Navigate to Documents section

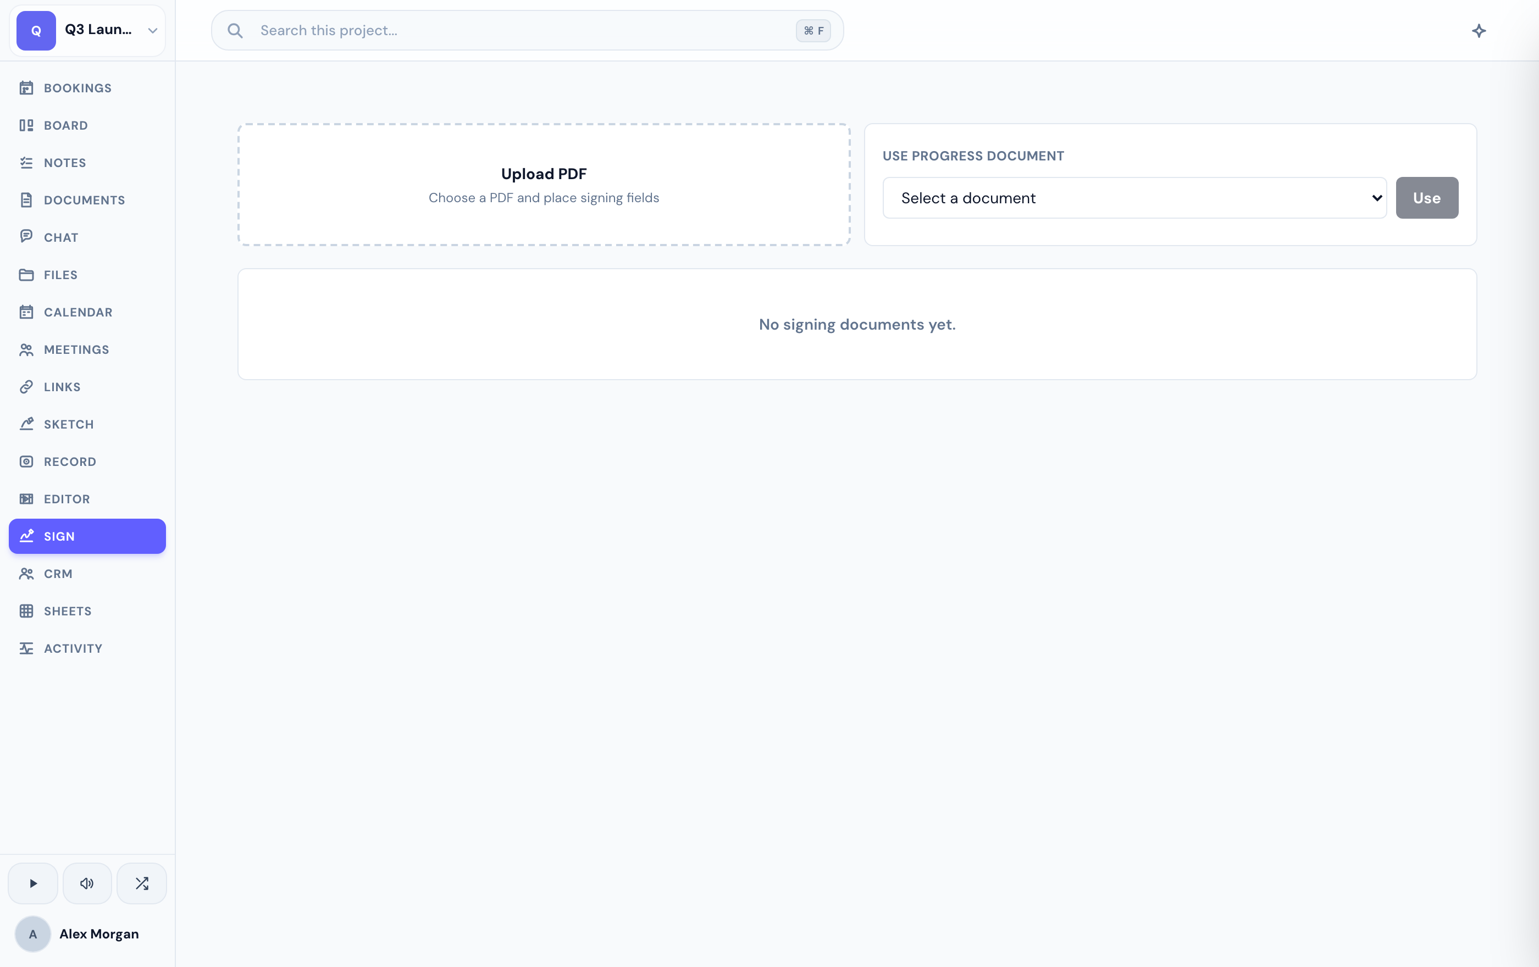(x=84, y=200)
